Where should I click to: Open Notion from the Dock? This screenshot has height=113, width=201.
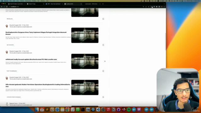(113, 110)
